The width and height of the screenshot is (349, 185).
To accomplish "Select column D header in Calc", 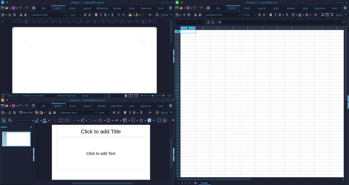I will point(232,28).
